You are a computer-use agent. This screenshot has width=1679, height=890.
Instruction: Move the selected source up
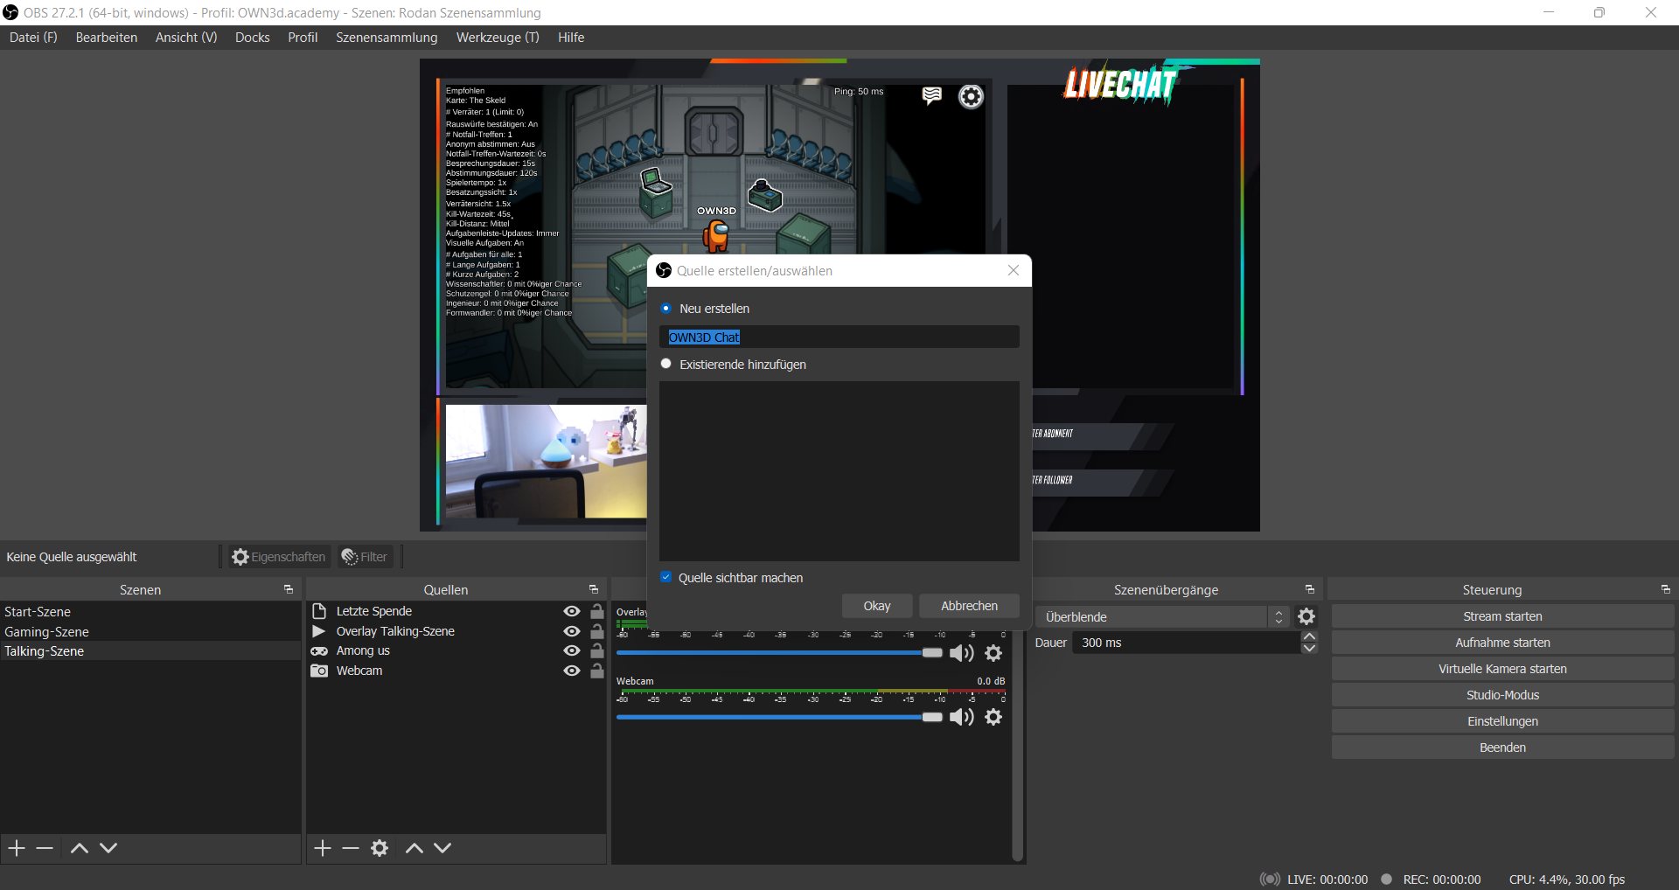click(x=413, y=847)
